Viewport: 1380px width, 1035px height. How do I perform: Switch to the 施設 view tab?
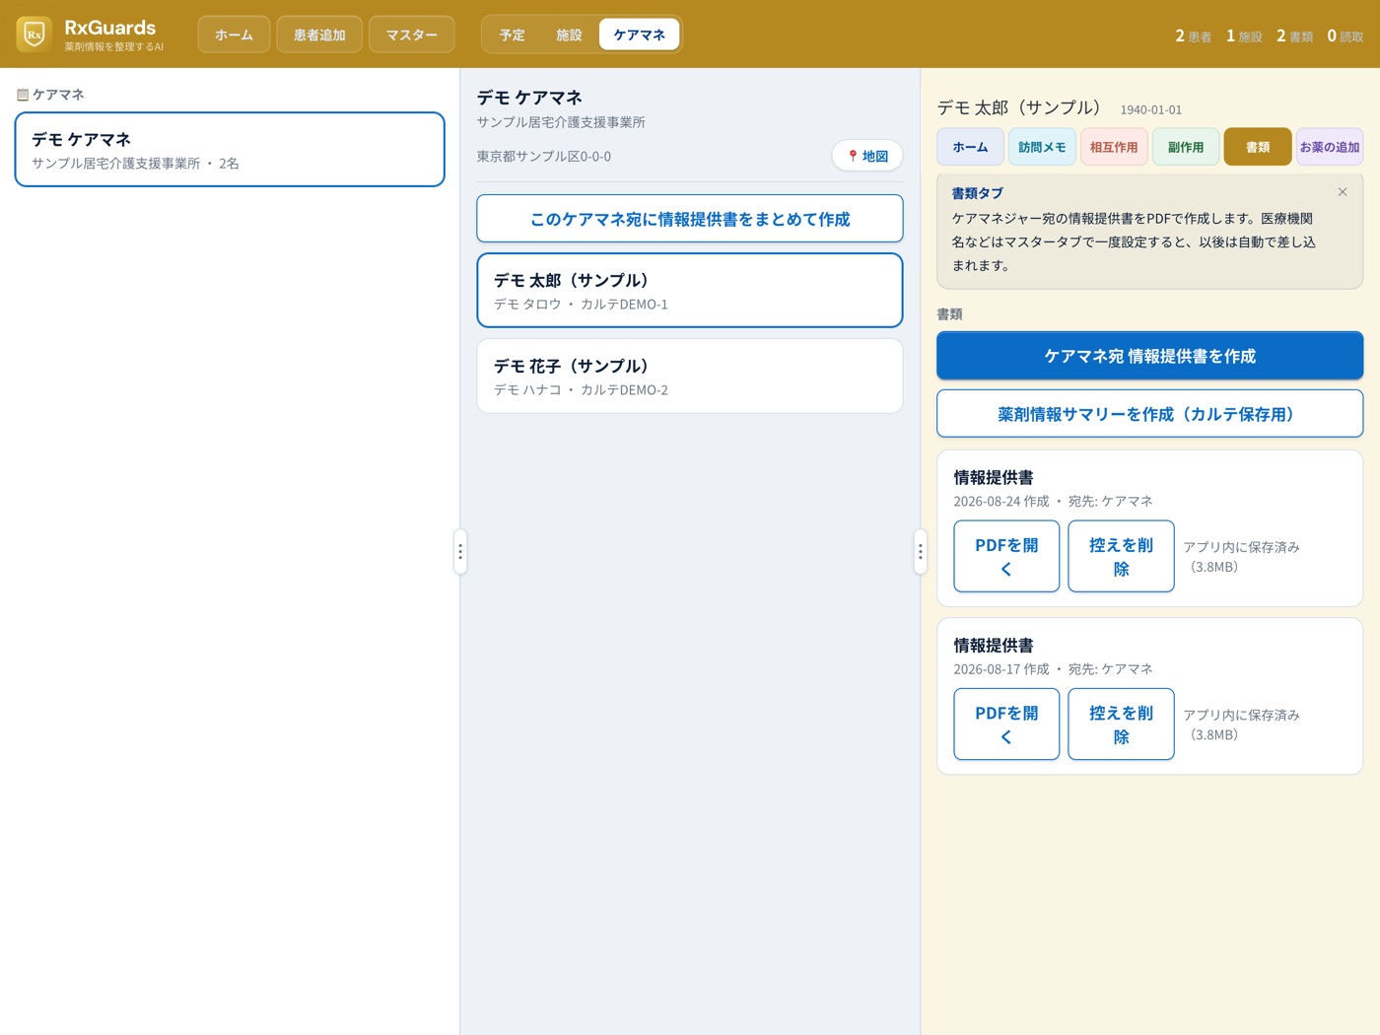click(x=569, y=34)
